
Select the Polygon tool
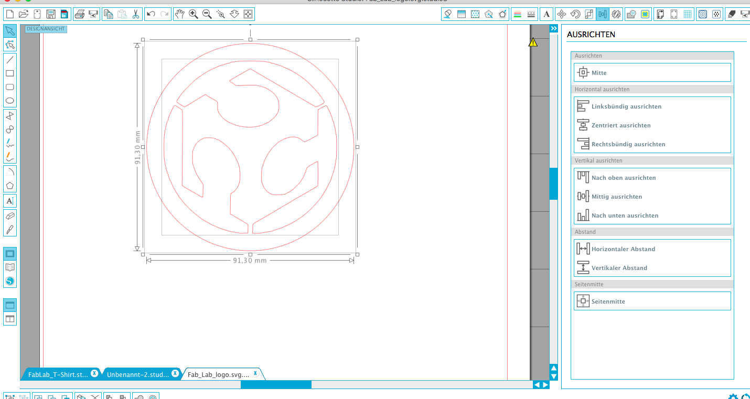pos(10,186)
